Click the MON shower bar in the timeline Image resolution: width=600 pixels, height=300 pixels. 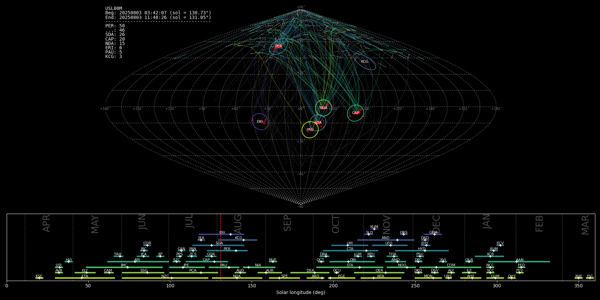428,278
